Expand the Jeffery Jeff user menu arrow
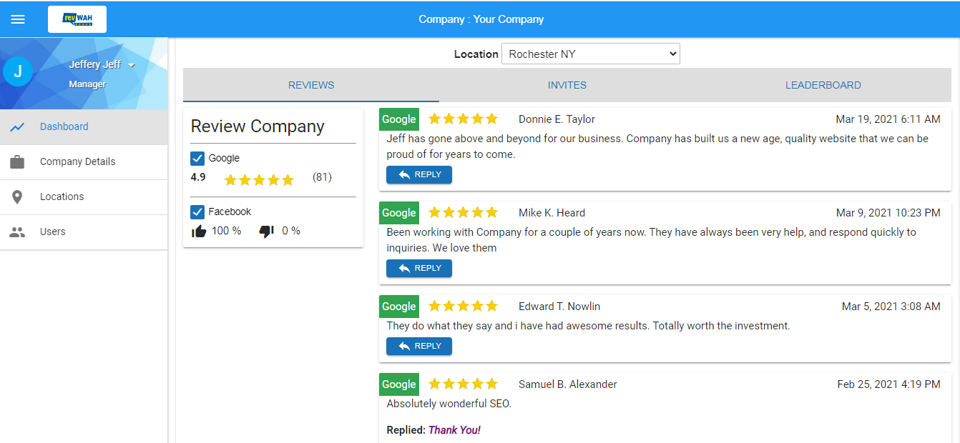 pyautogui.click(x=132, y=65)
